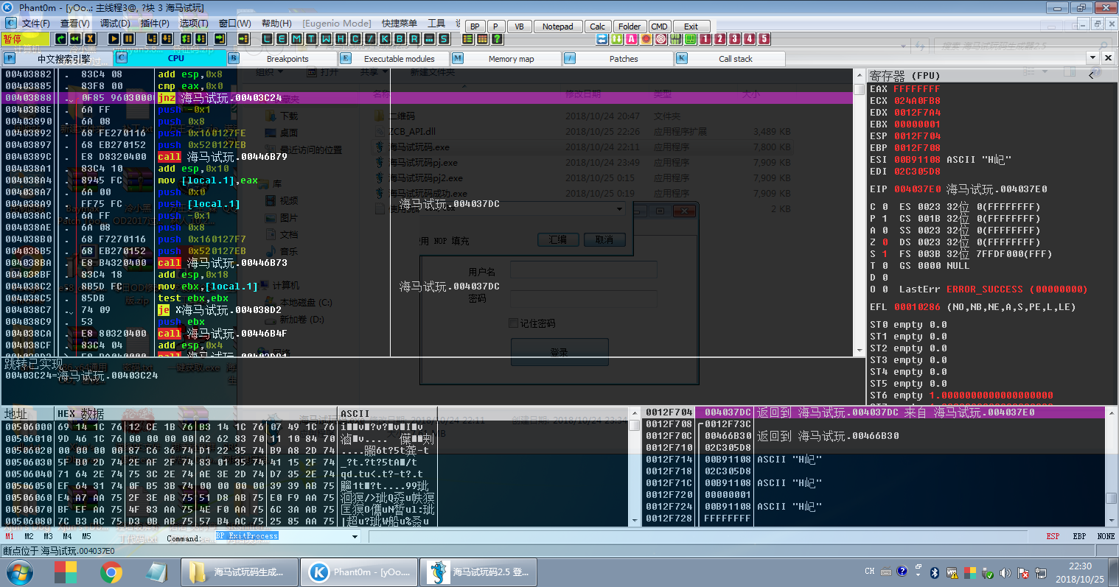Viewport: 1119px width, 587px height.
Task: Open the Command input dropdown arrow
Action: click(355, 536)
